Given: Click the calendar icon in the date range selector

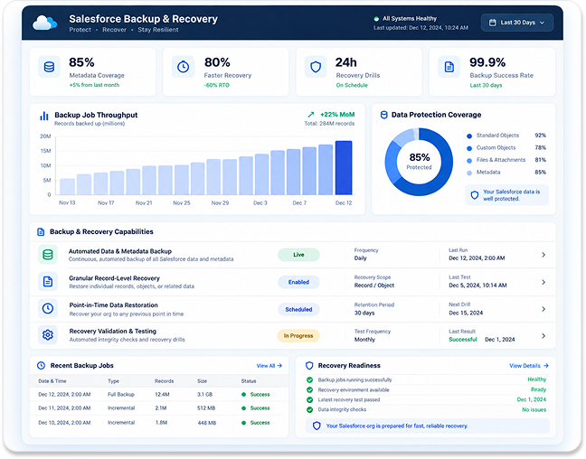Looking at the screenshot, I should click(x=493, y=23).
